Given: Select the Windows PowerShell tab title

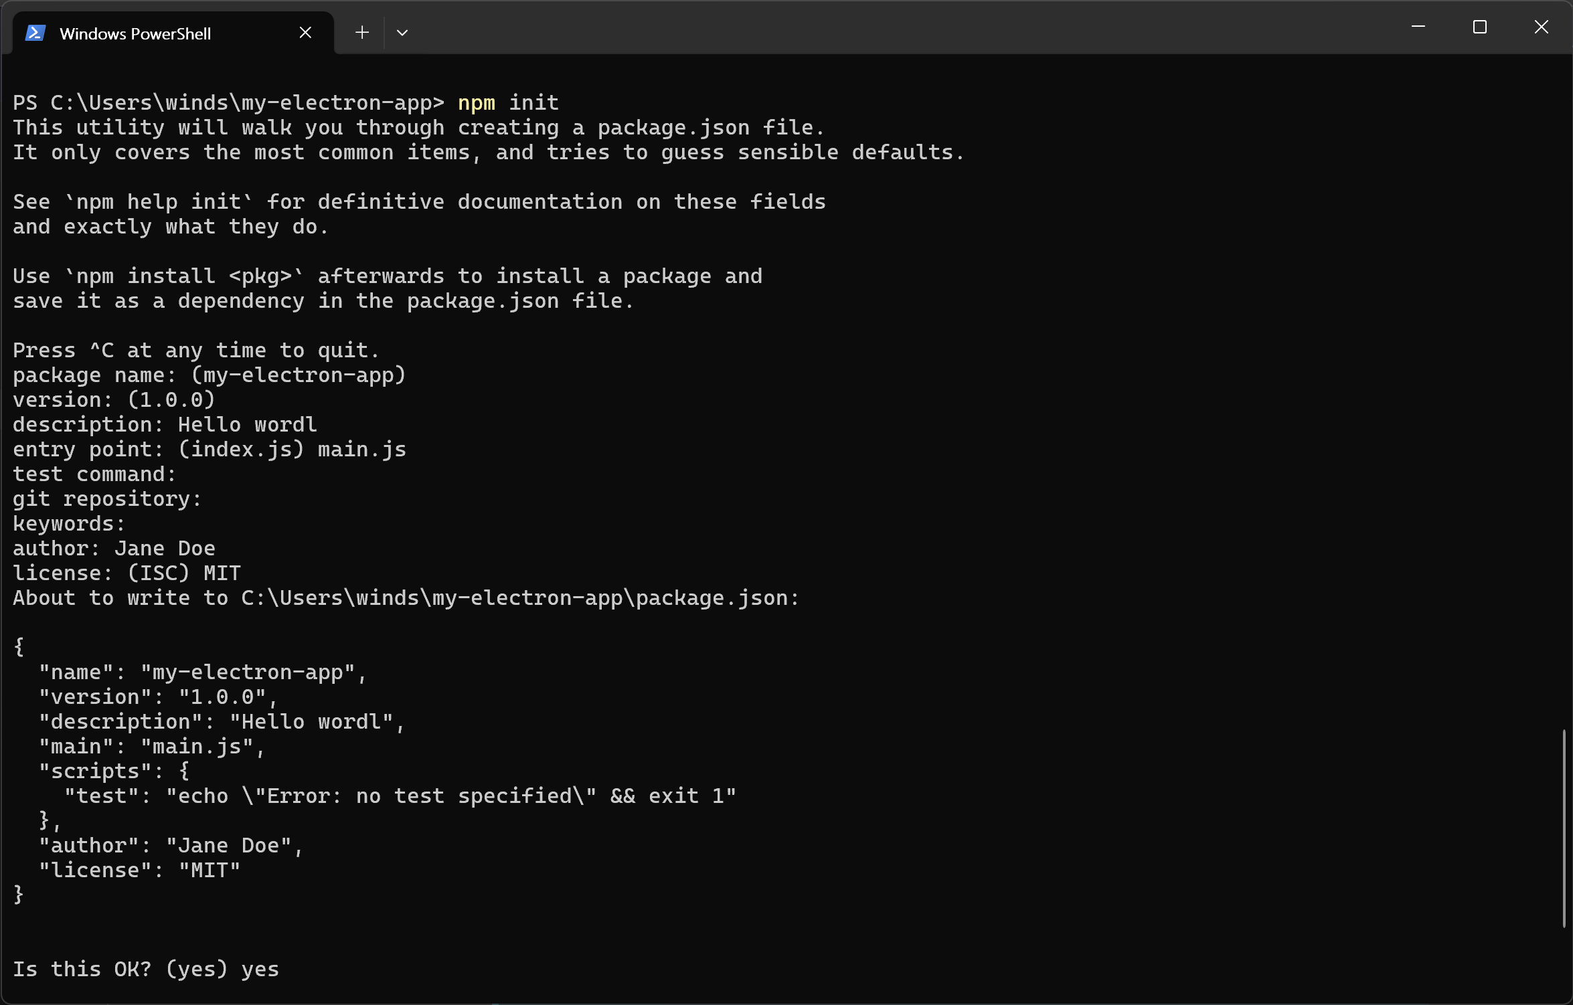Looking at the screenshot, I should click(135, 33).
